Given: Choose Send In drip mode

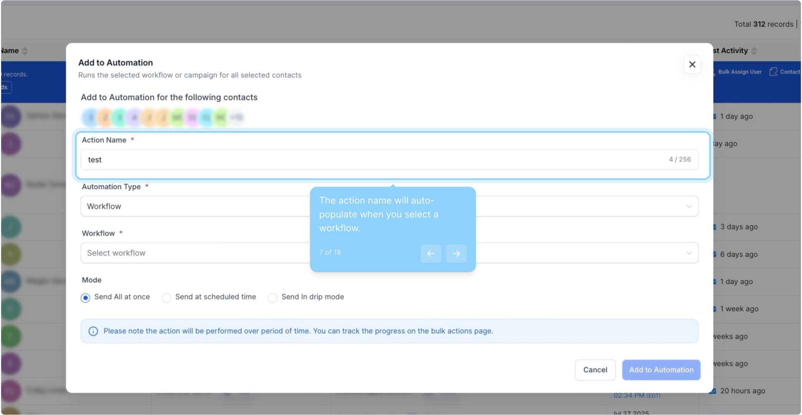Looking at the screenshot, I should click(x=272, y=298).
